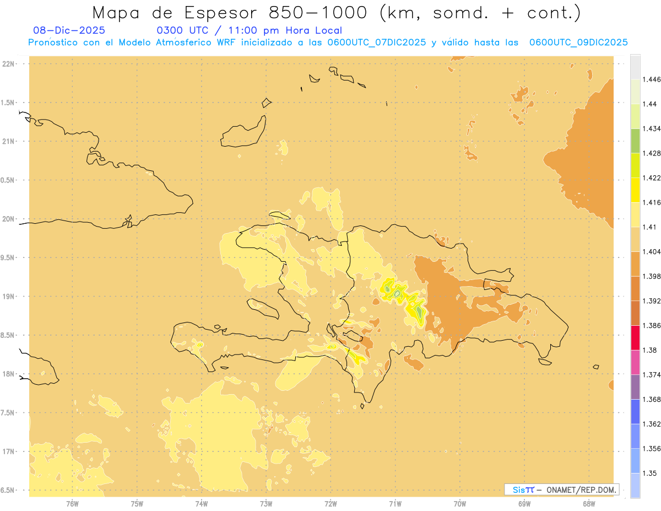Pick the pink colorbar swatch below 1.38
Viewport: 661px width, 511px height.
[635, 362]
